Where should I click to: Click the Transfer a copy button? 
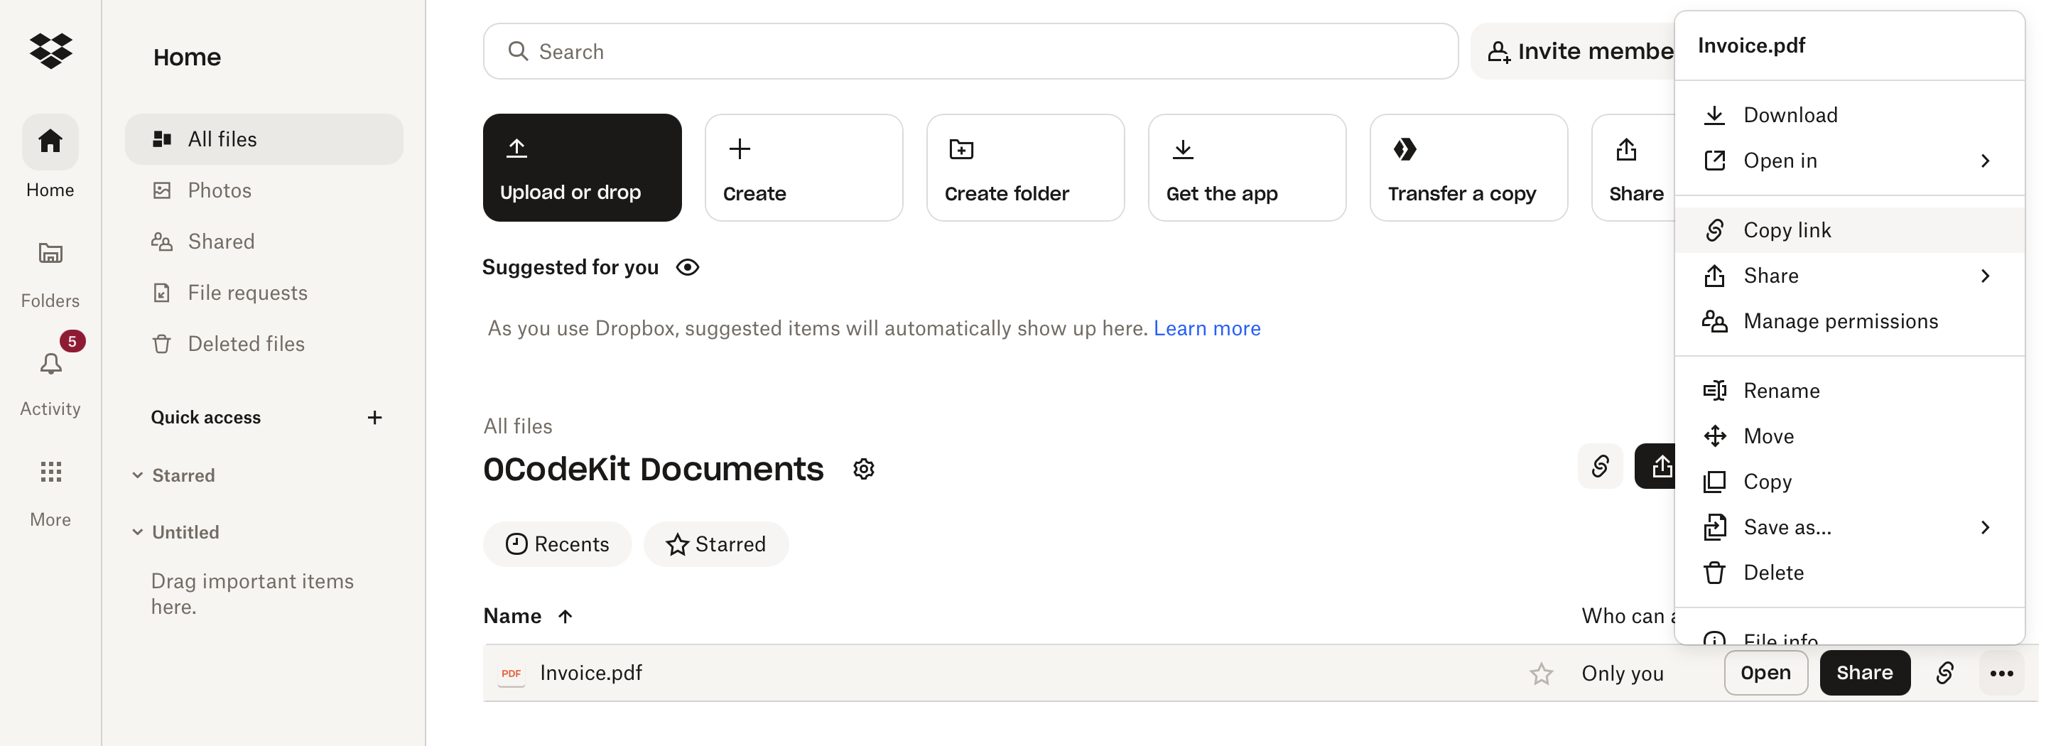(1468, 168)
